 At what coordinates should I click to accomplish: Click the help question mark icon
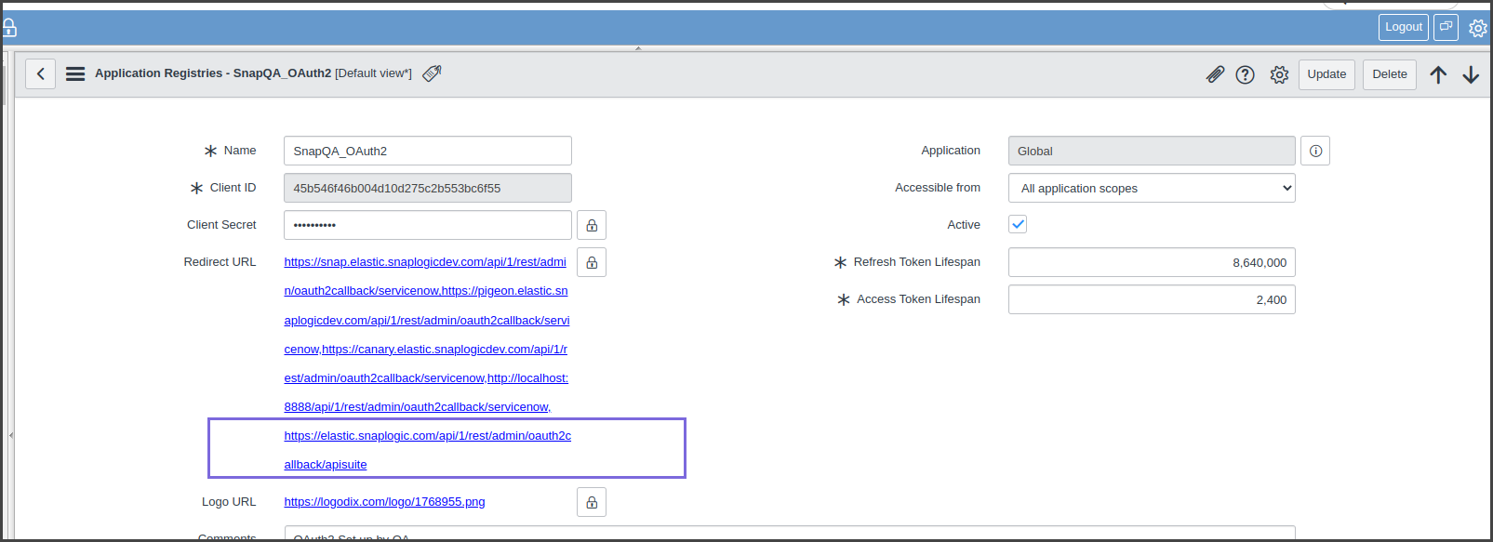point(1245,74)
